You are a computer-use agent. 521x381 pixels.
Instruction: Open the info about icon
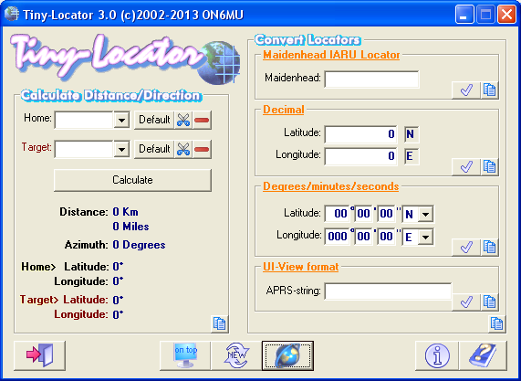437,355
